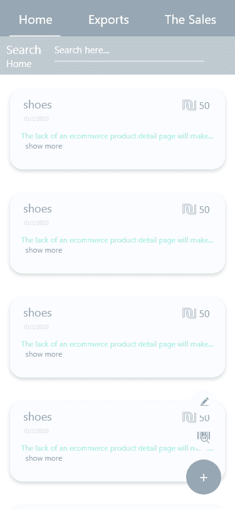The image size is (235, 509).
Task: Click the Home label below Search
Action: [x=19, y=64]
